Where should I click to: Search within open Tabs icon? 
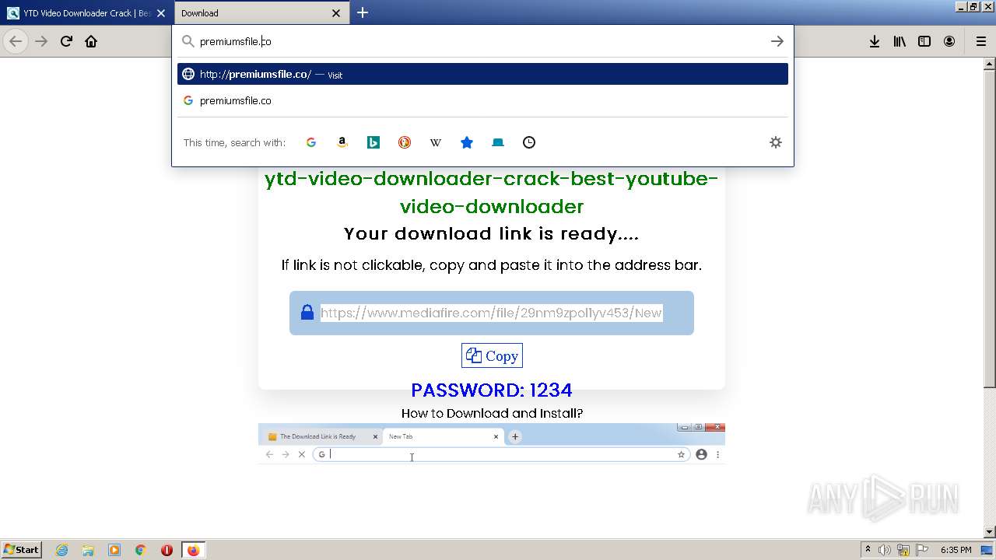coord(498,142)
